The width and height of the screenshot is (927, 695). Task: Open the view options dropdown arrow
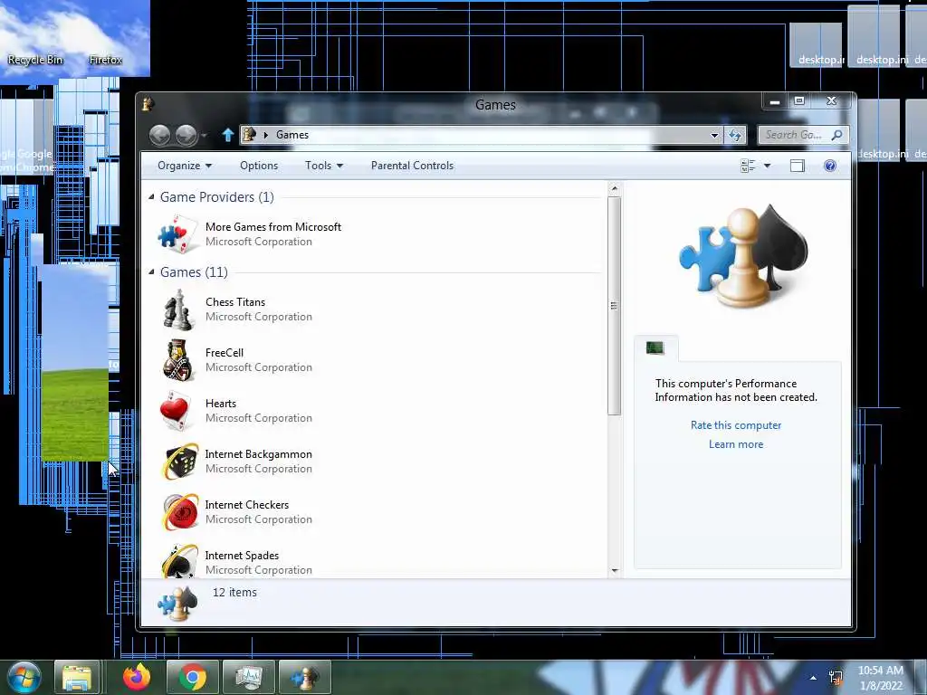(767, 167)
